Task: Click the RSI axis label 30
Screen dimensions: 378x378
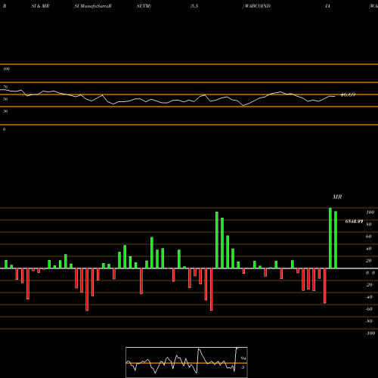Action: click(x=5, y=111)
